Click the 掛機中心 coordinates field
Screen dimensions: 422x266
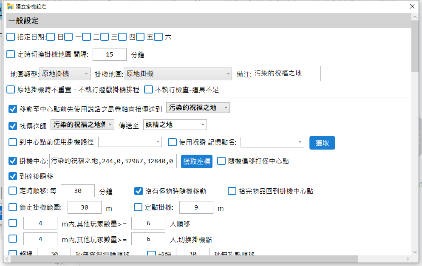pyautogui.click(x=113, y=161)
